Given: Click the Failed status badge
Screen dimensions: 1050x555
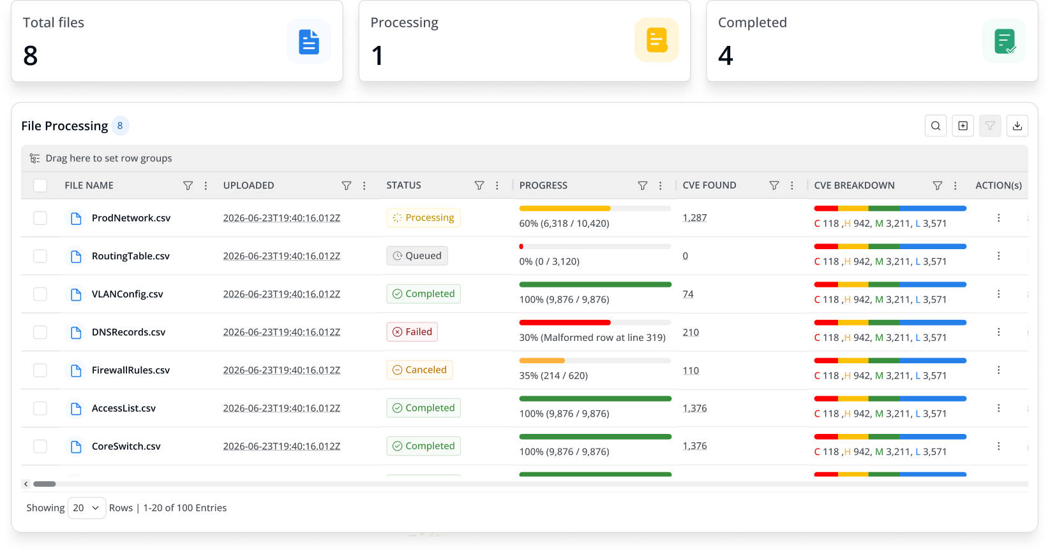Looking at the screenshot, I should 412,332.
